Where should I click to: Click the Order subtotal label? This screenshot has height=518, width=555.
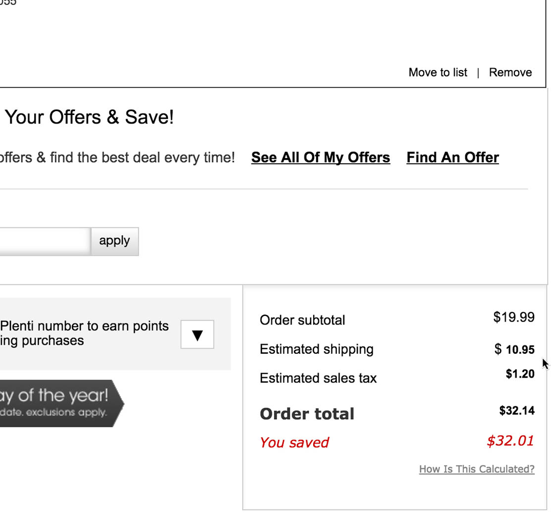point(302,320)
